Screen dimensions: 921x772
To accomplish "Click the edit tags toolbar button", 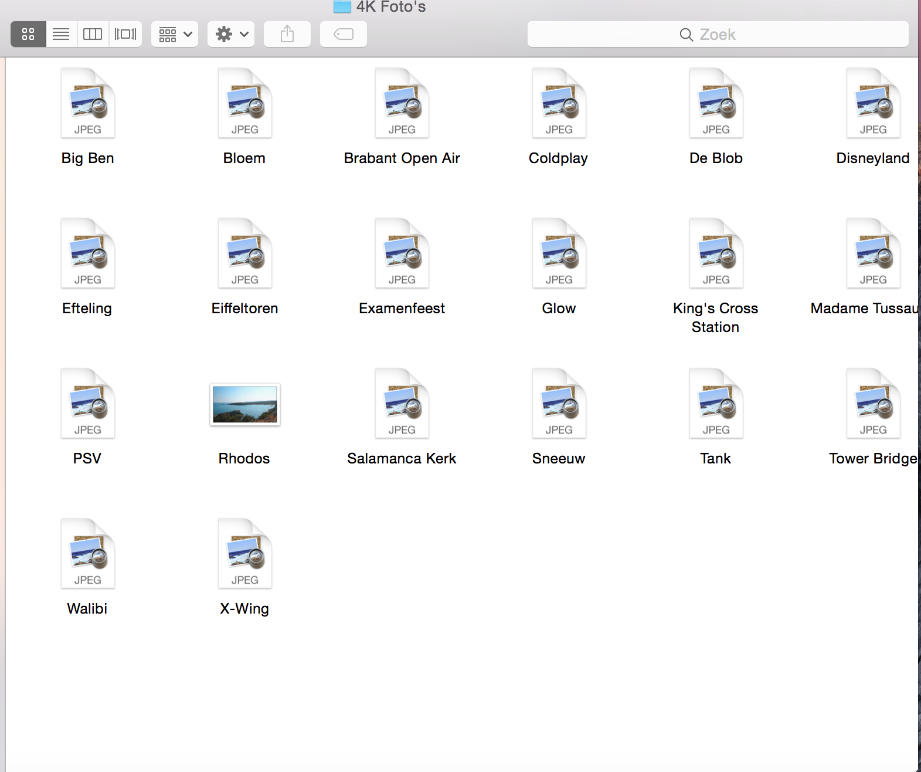I will click(x=344, y=34).
